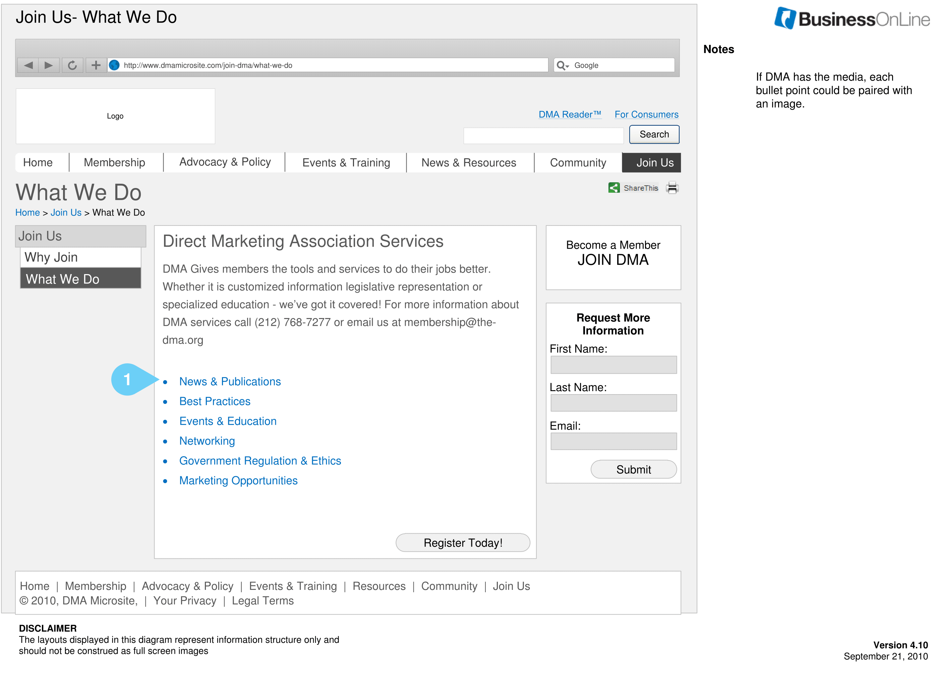
Task: Open Legal Terms footer link
Action: [262, 601]
